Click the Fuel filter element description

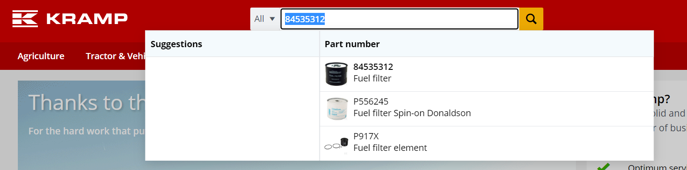[x=390, y=148]
